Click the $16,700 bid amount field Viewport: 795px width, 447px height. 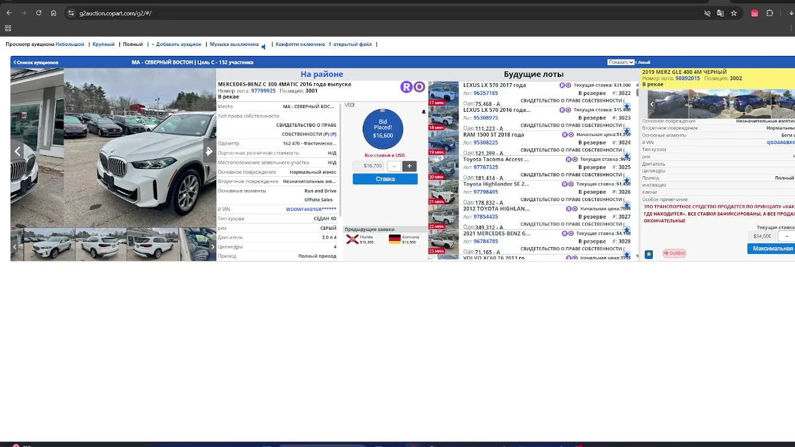pyautogui.click(x=370, y=166)
